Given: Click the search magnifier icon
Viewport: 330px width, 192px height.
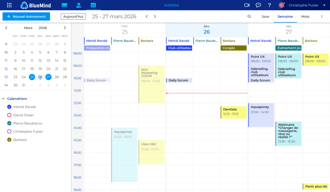Looking at the screenshot, I should [249, 16].
